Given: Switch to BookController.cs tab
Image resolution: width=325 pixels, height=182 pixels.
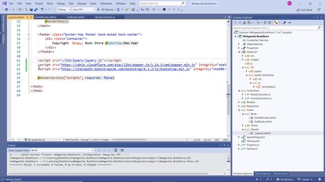Looking at the screenshot, I should (x=105, y=17).
